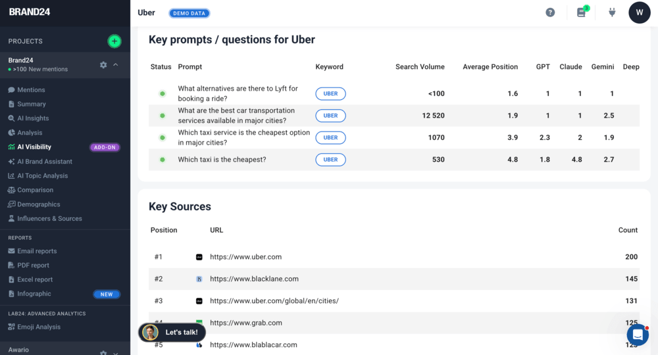
Task: Click the 12 520 search volume value
Action: tap(433, 116)
